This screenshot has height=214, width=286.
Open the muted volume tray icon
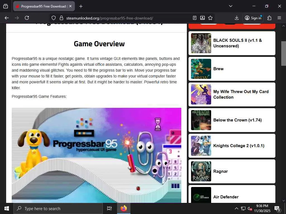249,208
